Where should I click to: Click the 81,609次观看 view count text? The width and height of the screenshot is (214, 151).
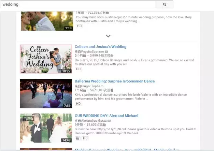click(x=96, y=125)
